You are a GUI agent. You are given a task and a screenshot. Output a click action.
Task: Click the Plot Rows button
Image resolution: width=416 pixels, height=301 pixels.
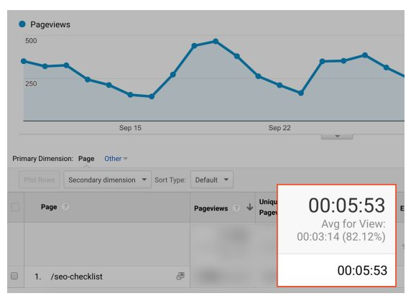tap(40, 180)
